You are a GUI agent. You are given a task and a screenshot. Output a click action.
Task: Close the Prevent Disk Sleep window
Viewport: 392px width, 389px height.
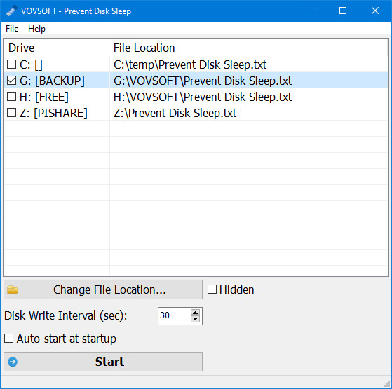[x=375, y=11]
